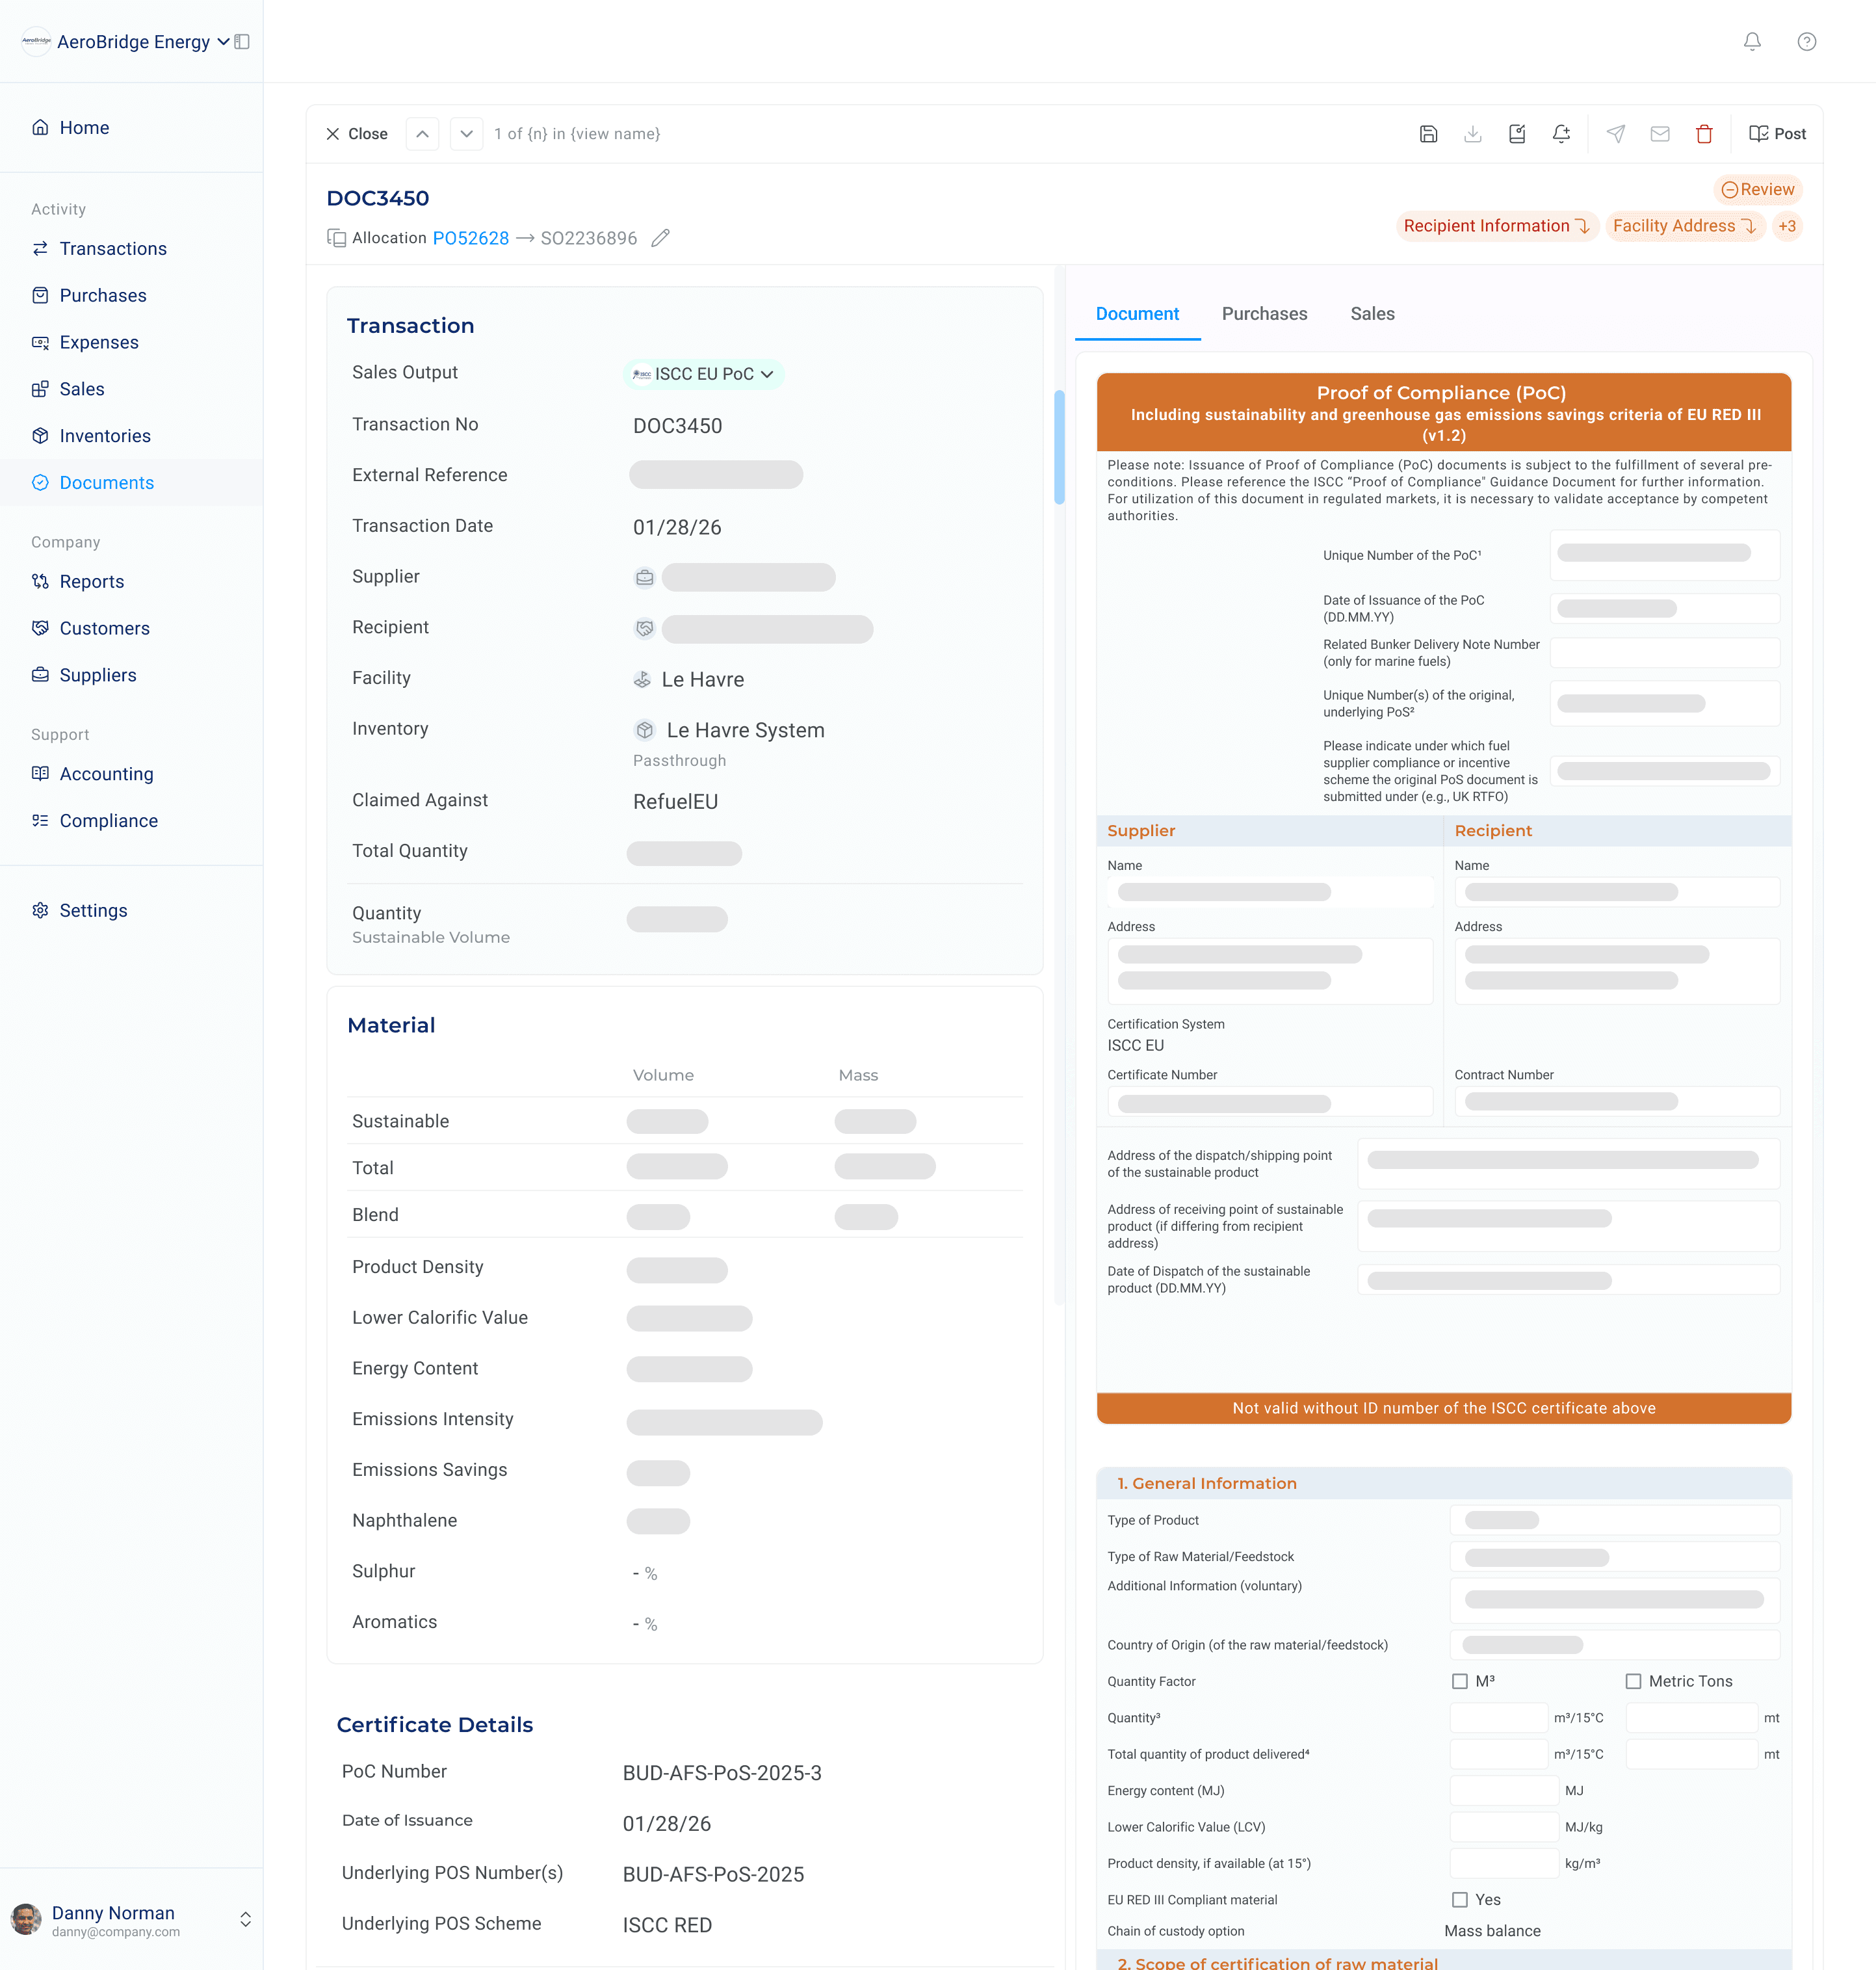This screenshot has height=1970, width=1876.
Task: Click the help question mark icon
Action: pyautogui.click(x=1806, y=42)
